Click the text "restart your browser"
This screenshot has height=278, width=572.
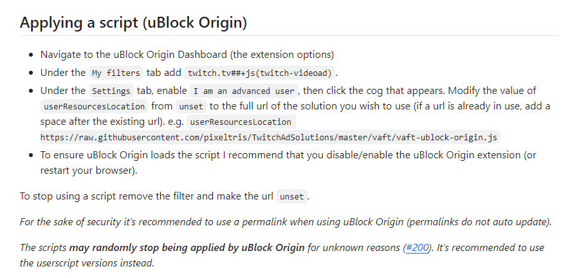(x=88, y=171)
